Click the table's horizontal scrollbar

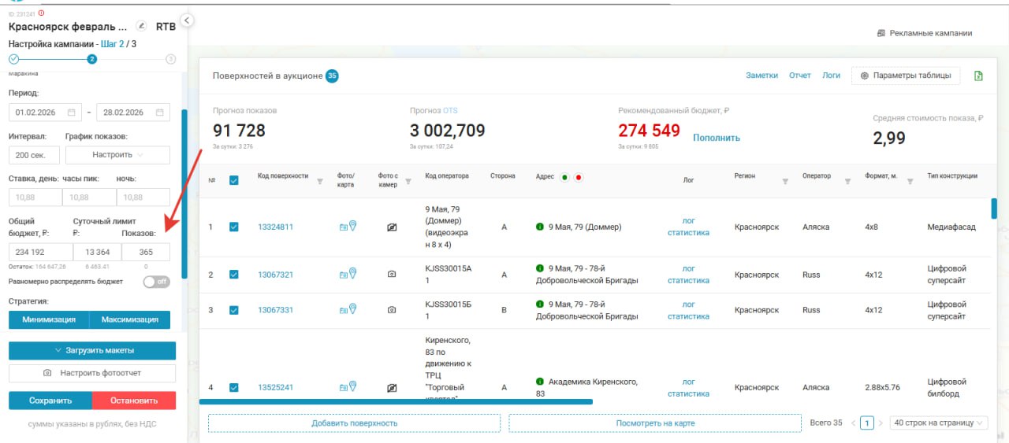pos(396,401)
